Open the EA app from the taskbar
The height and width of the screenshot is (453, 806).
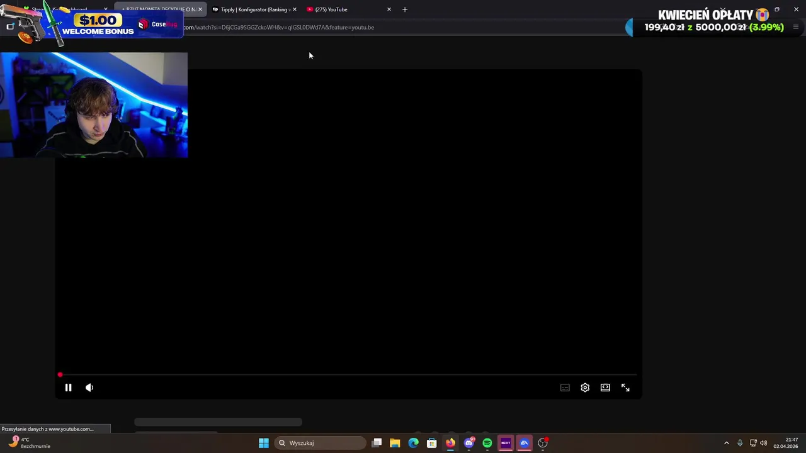pyautogui.click(x=524, y=443)
